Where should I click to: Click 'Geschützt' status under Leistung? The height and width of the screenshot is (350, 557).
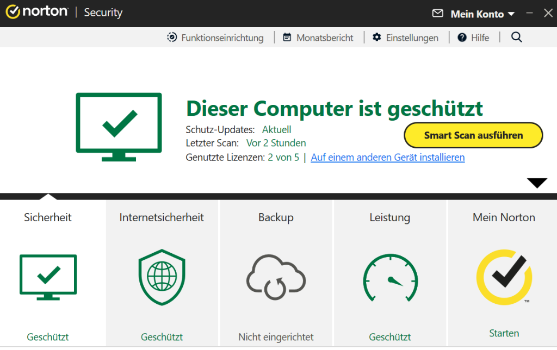[x=389, y=337]
